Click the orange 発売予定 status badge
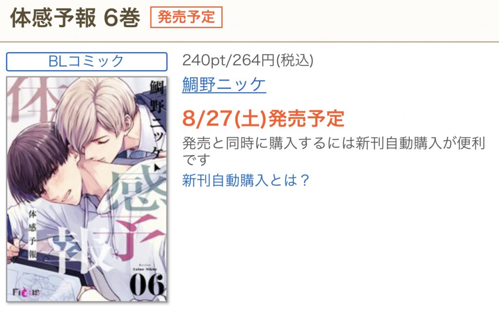This screenshot has width=499, height=312. (186, 17)
